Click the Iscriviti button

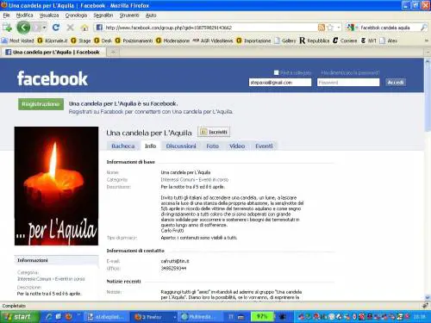pyautogui.click(x=214, y=132)
